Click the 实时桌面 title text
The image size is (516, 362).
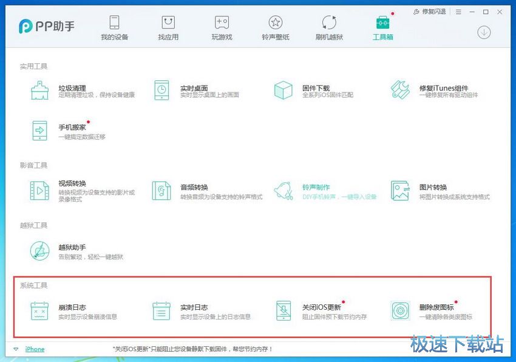pyautogui.click(x=194, y=88)
